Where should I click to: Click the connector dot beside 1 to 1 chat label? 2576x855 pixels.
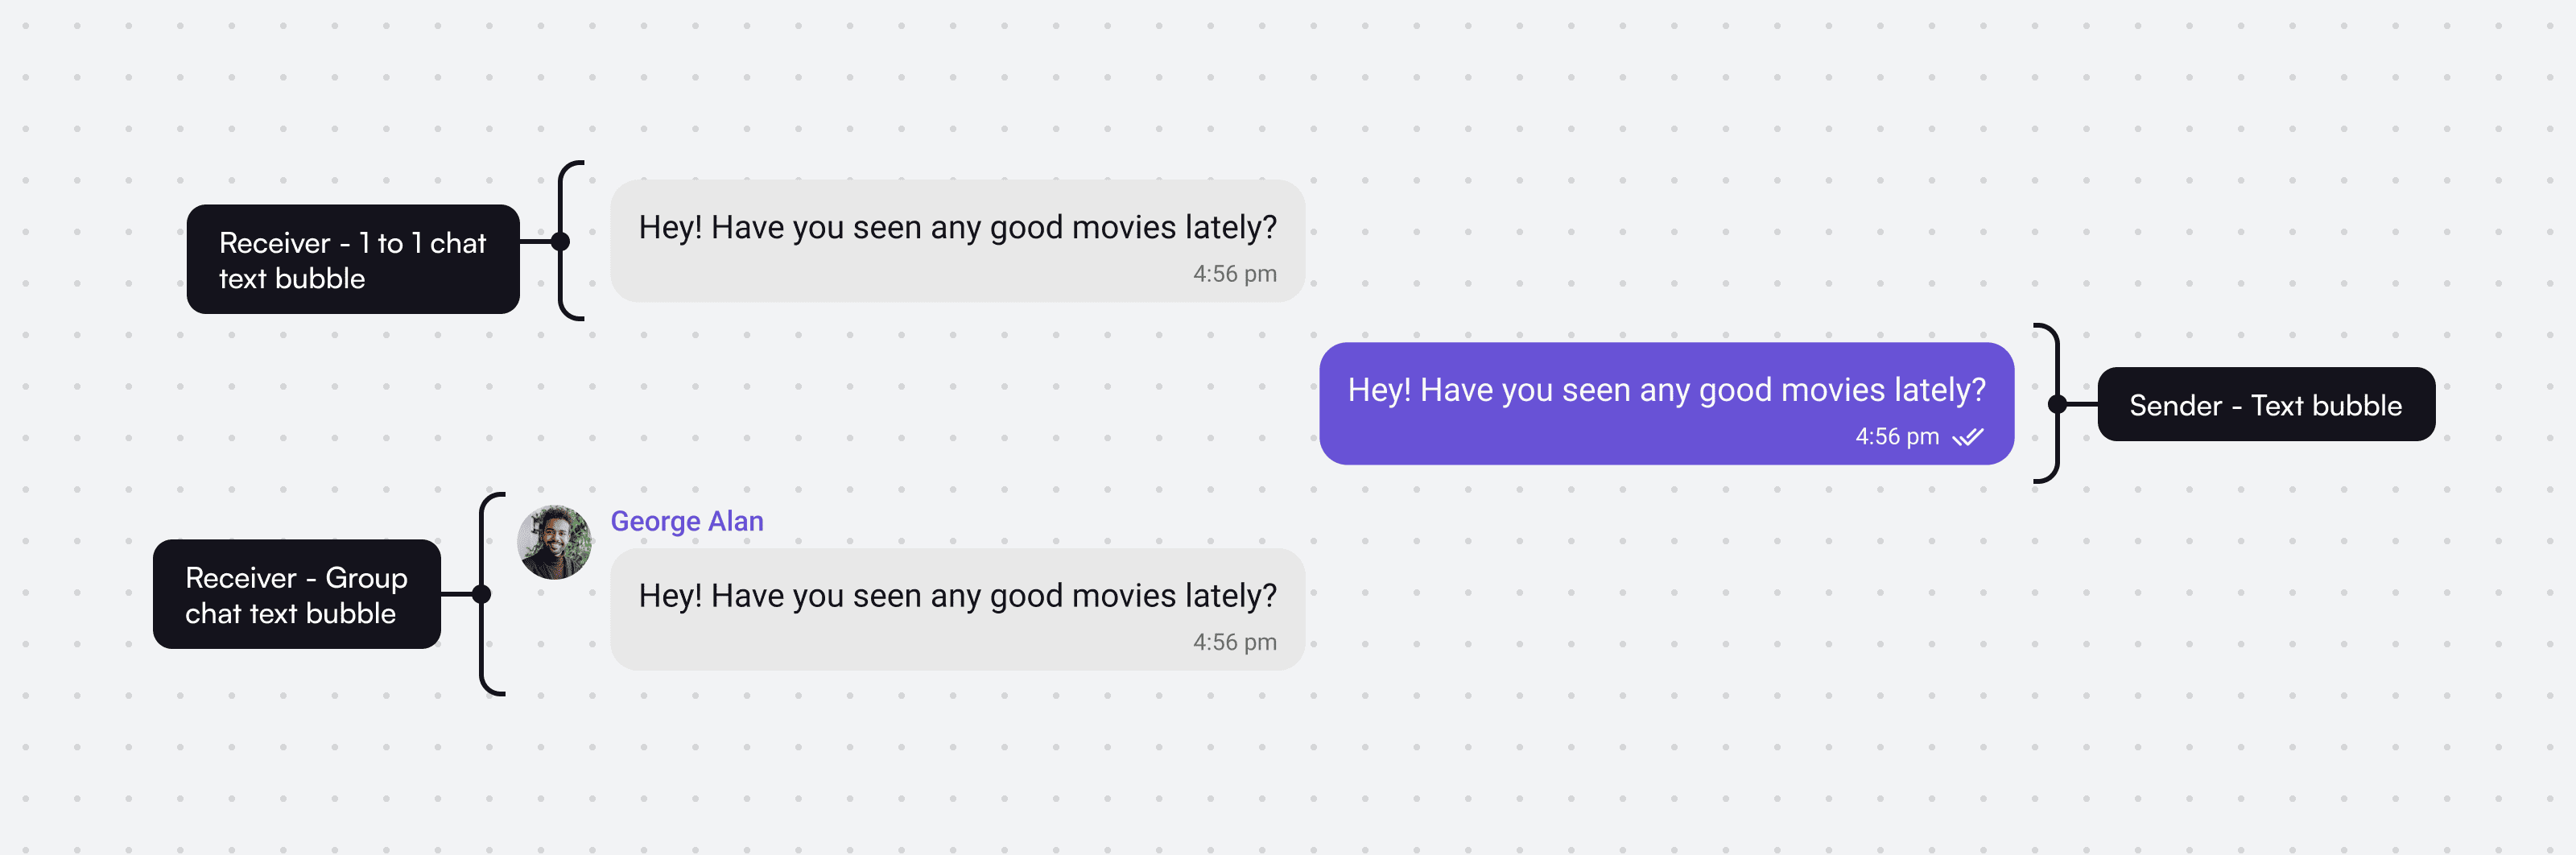click(560, 241)
